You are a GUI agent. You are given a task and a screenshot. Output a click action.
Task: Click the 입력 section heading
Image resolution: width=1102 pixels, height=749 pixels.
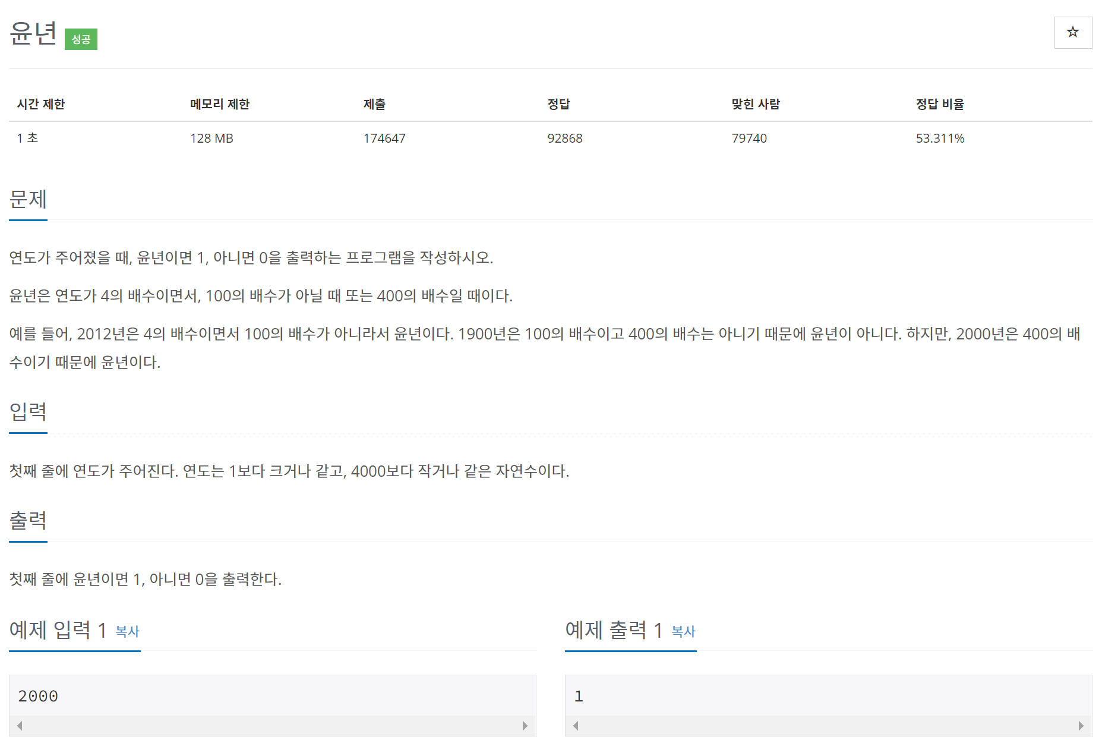28,411
